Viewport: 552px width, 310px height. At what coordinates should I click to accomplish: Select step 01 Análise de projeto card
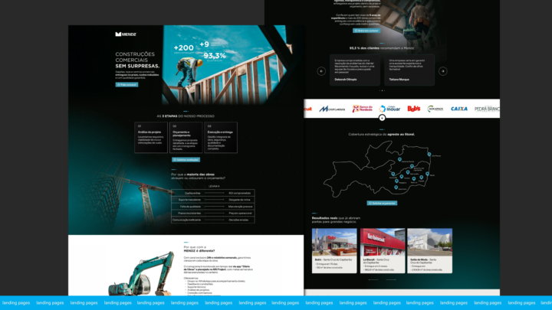[149, 136]
